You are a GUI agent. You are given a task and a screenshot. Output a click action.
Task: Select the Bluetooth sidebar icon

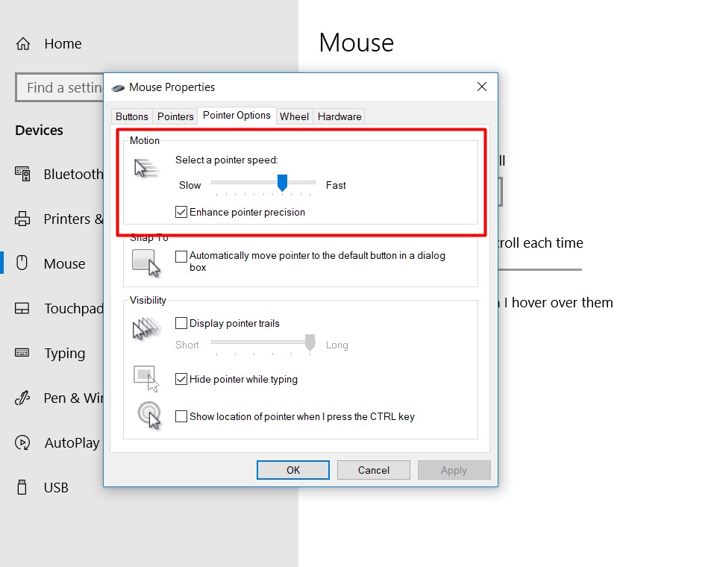click(x=23, y=174)
